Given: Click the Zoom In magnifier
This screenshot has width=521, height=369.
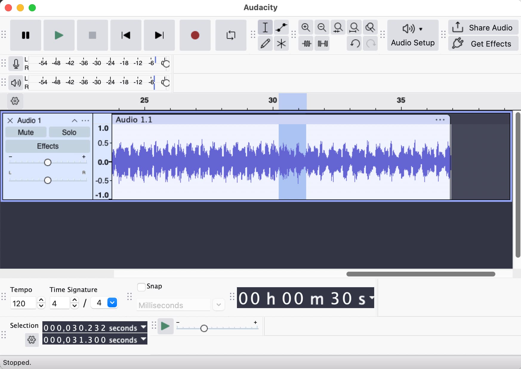Looking at the screenshot, I should point(306,27).
